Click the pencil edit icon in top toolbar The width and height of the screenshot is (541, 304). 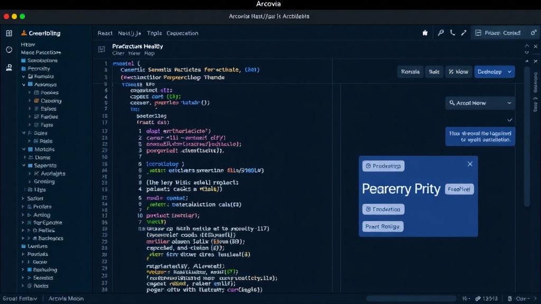pos(464,33)
